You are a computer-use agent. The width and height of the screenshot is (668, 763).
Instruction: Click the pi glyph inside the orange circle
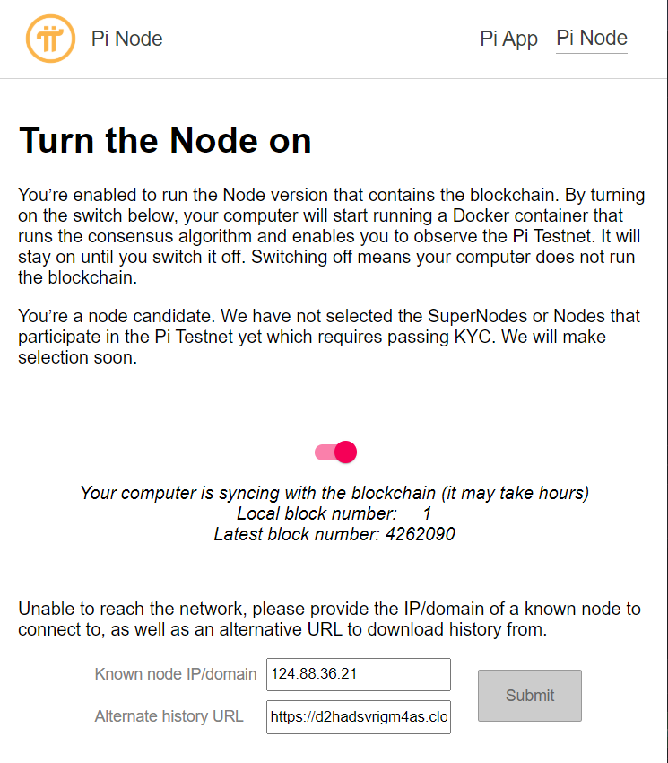[51, 39]
